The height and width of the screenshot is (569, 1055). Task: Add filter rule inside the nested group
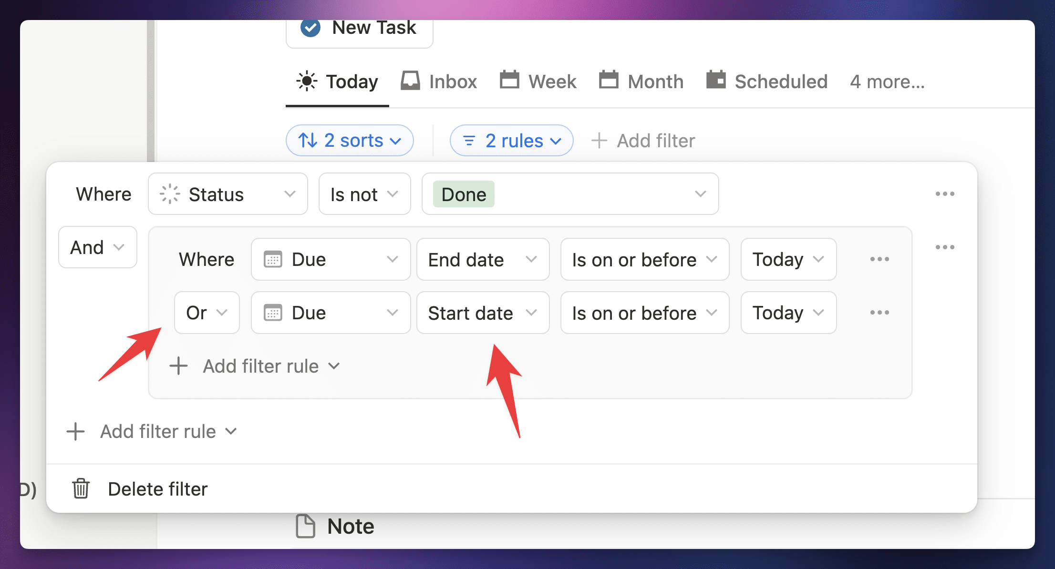pos(255,366)
